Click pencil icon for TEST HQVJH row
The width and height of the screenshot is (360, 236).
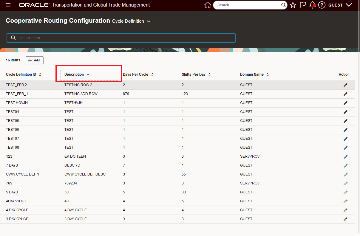[345, 103]
